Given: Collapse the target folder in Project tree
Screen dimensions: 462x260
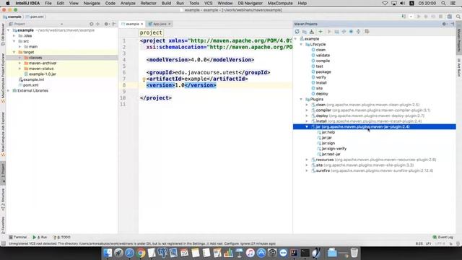Looking at the screenshot, I should [14, 52].
